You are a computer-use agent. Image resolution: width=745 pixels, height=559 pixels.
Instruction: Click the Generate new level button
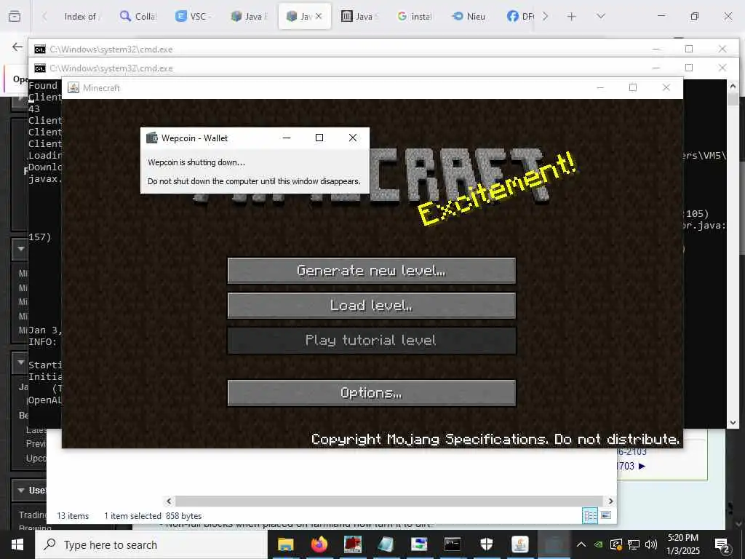pyautogui.click(x=372, y=271)
